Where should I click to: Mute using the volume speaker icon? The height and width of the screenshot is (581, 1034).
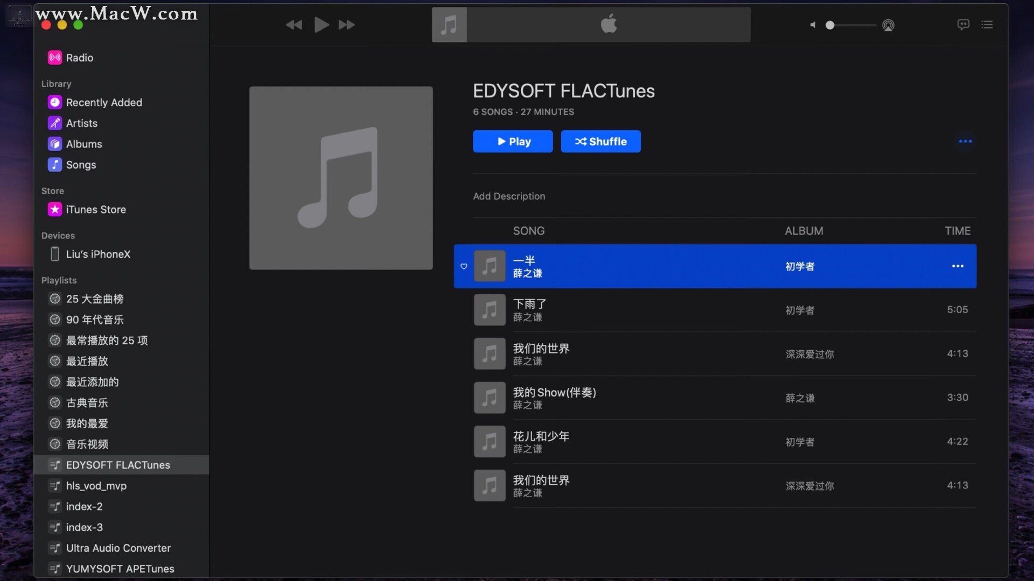tap(813, 25)
